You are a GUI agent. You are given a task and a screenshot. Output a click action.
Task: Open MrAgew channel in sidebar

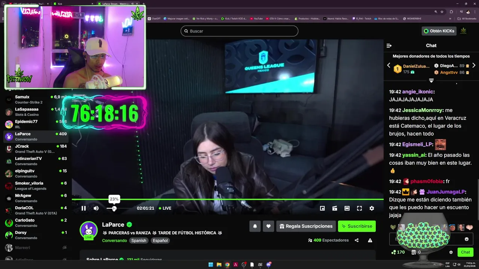[x=36, y=198]
